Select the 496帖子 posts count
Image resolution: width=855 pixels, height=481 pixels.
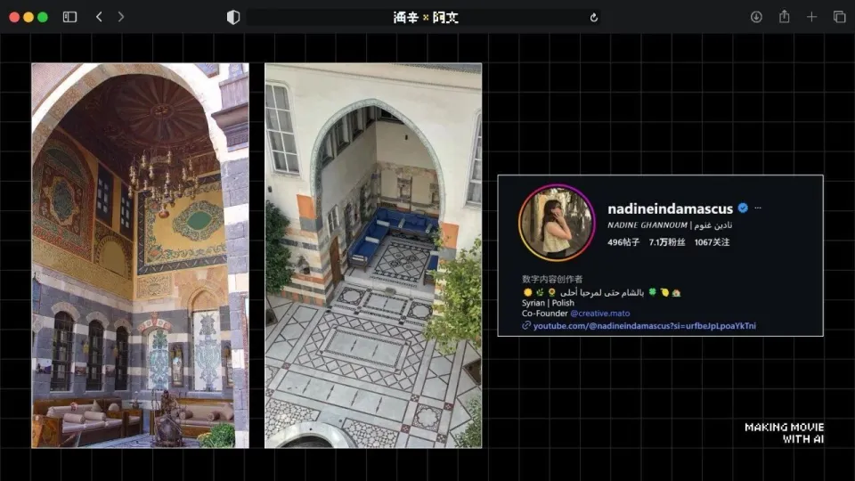pos(623,242)
